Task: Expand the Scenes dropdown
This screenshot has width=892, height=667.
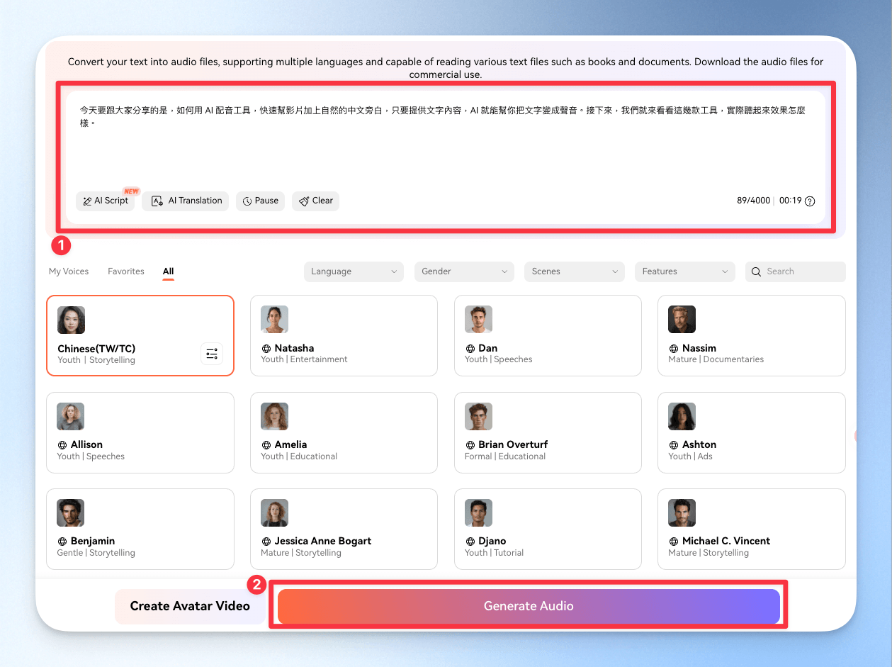Action: (575, 271)
